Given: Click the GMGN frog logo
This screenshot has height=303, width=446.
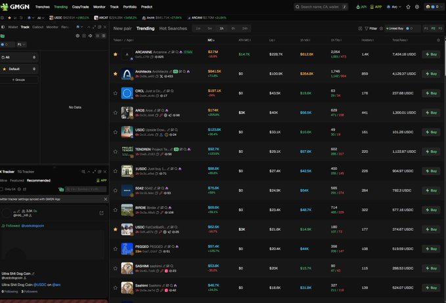Looking at the screenshot, I should (x=4, y=7).
